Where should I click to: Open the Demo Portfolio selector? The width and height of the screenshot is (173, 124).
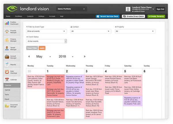(x=72, y=9)
